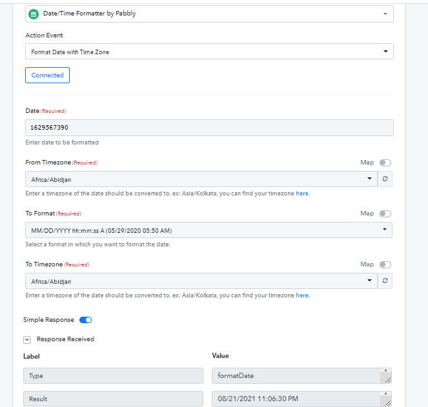Click the Result label field
The width and height of the screenshot is (428, 407).
point(113,399)
